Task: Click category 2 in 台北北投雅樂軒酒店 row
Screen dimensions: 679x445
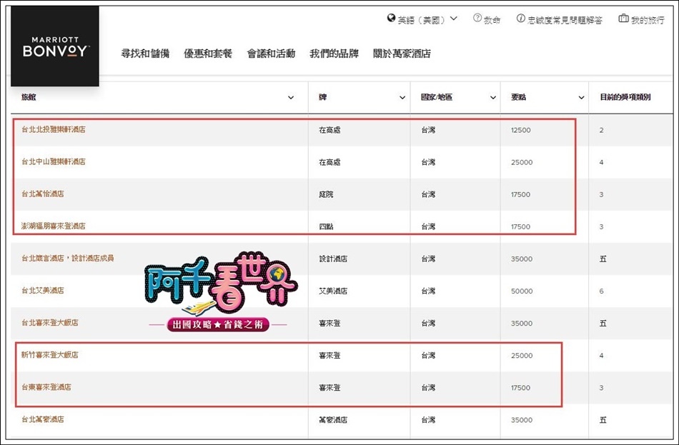Action: tap(602, 130)
